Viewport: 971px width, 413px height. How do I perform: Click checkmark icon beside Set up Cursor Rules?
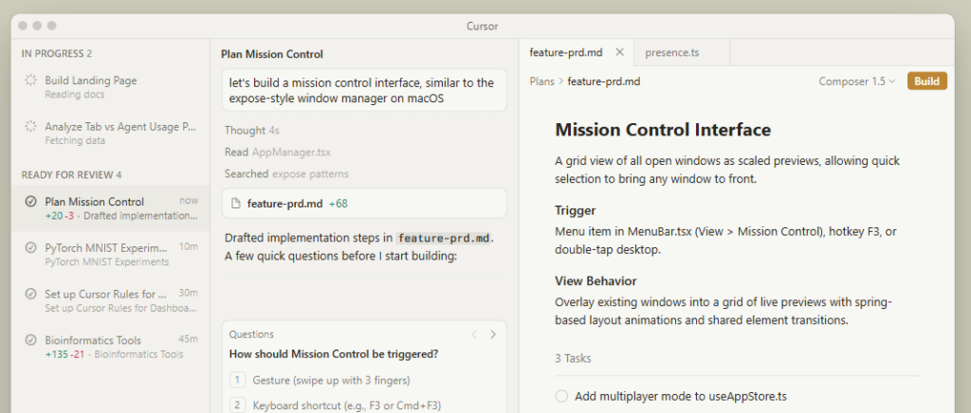[x=30, y=295]
